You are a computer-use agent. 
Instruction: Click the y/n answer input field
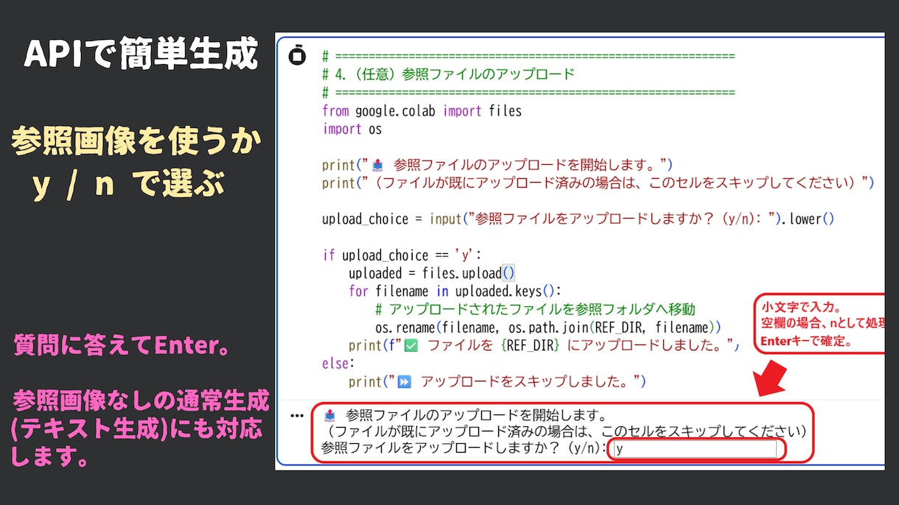(695, 449)
